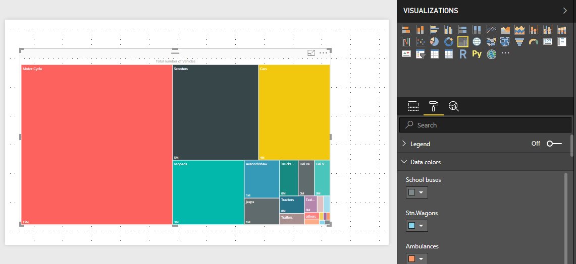The image size is (576, 264).
Task: Select the shape map visual
Action: (505, 42)
